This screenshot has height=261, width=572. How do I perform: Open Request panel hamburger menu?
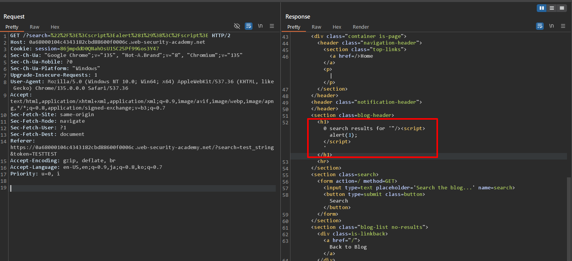[x=272, y=26]
